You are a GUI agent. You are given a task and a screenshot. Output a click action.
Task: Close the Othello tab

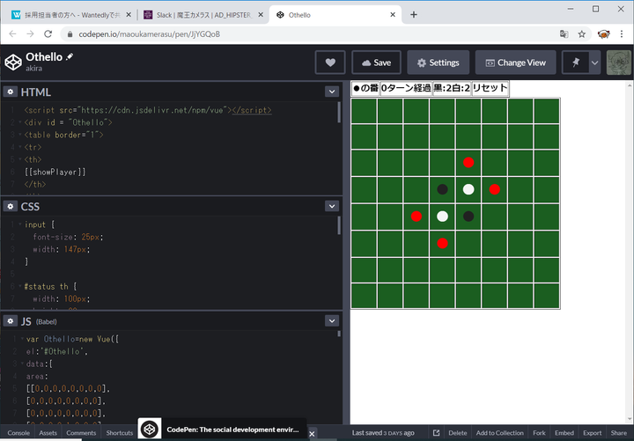[393, 15]
